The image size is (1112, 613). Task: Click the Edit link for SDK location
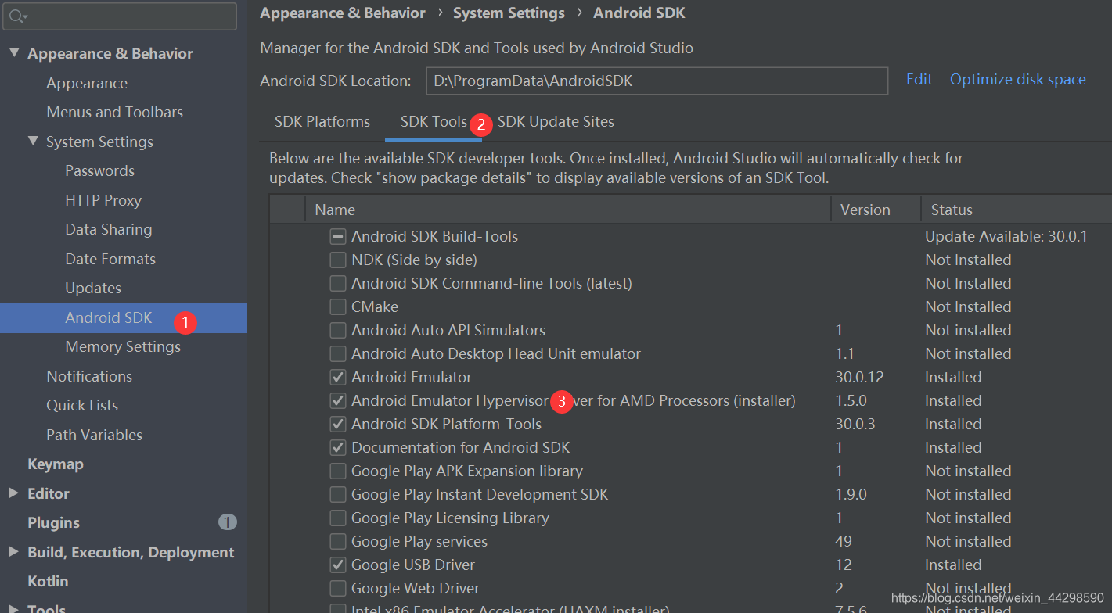919,80
